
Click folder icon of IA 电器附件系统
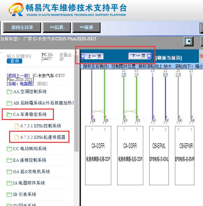point(9,183)
